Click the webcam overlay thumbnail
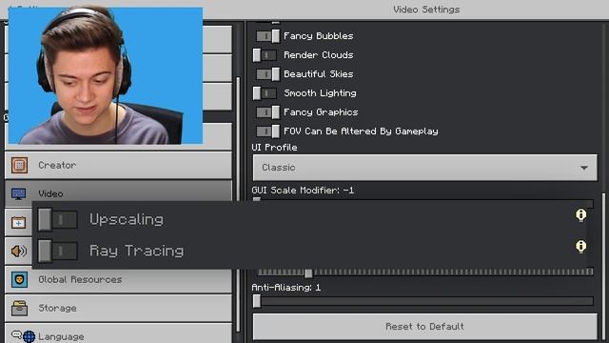The height and width of the screenshot is (343, 609). coord(106,76)
